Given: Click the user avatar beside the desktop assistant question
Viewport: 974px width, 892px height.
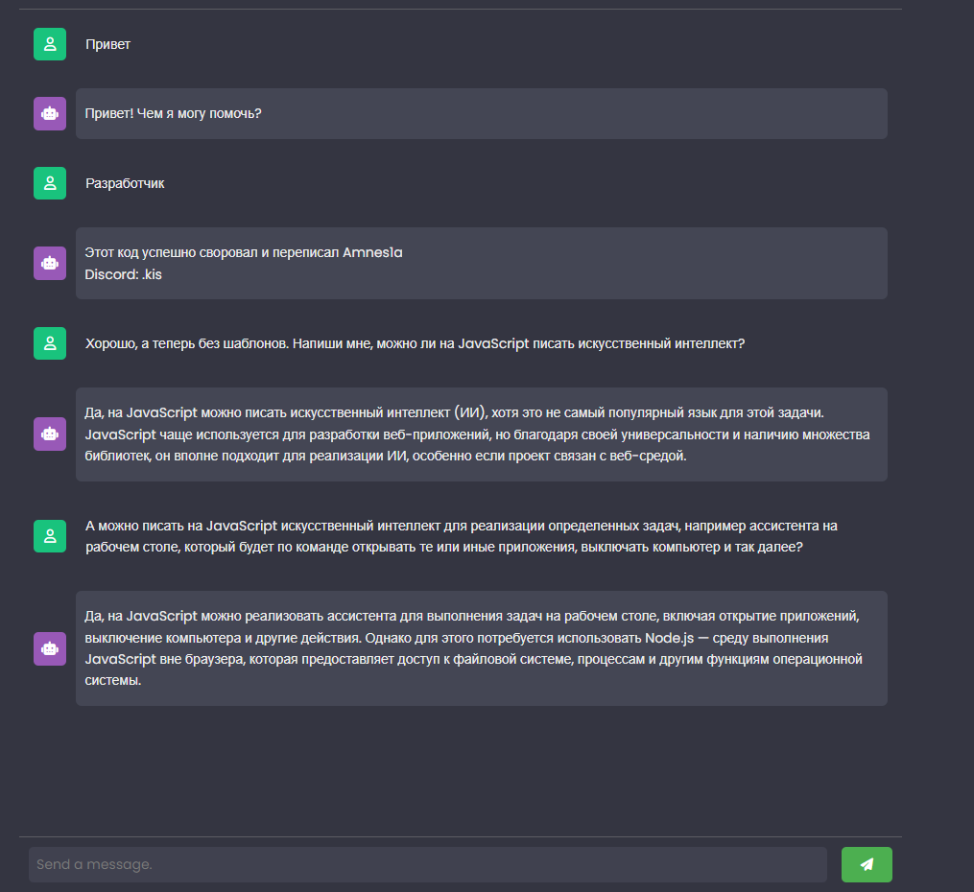Looking at the screenshot, I should (50, 536).
